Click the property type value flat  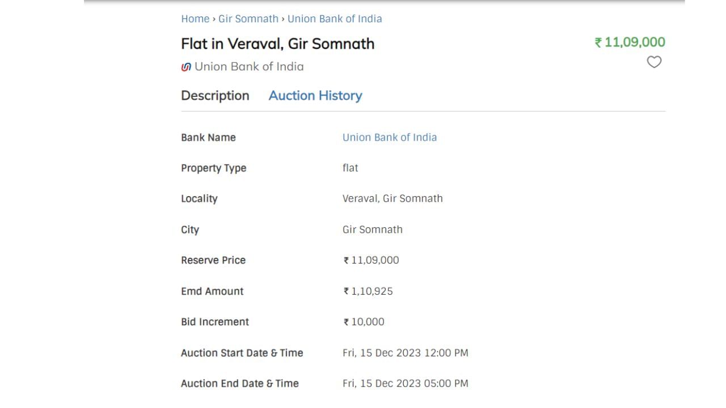coord(351,168)
